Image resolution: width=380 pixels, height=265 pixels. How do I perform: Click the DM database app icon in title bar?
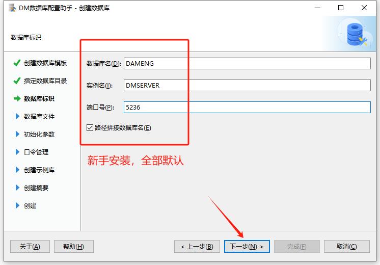[x=11, y=8]
